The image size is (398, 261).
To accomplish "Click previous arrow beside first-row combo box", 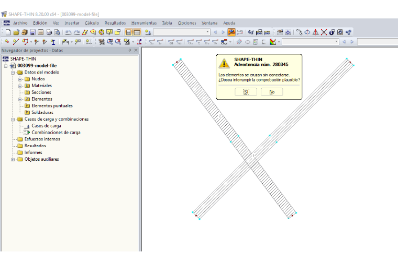I will (x=215, y=32).
